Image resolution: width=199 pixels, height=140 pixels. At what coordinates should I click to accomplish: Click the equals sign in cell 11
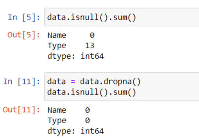73,82
